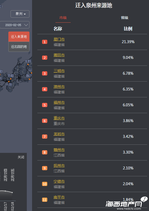The height and width of the screenshot is (211, 149).
Task: Close the trend chart via 关闭
Action: tap(21, 157)
